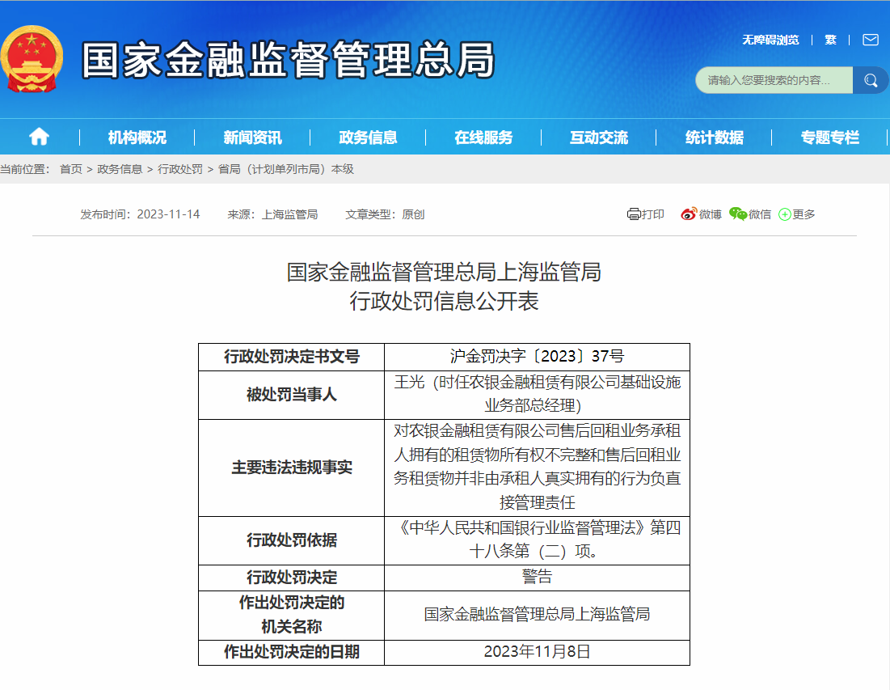Click the national emblem logo
The width and height of the screenshot is (890, 690).
(32, 61)
